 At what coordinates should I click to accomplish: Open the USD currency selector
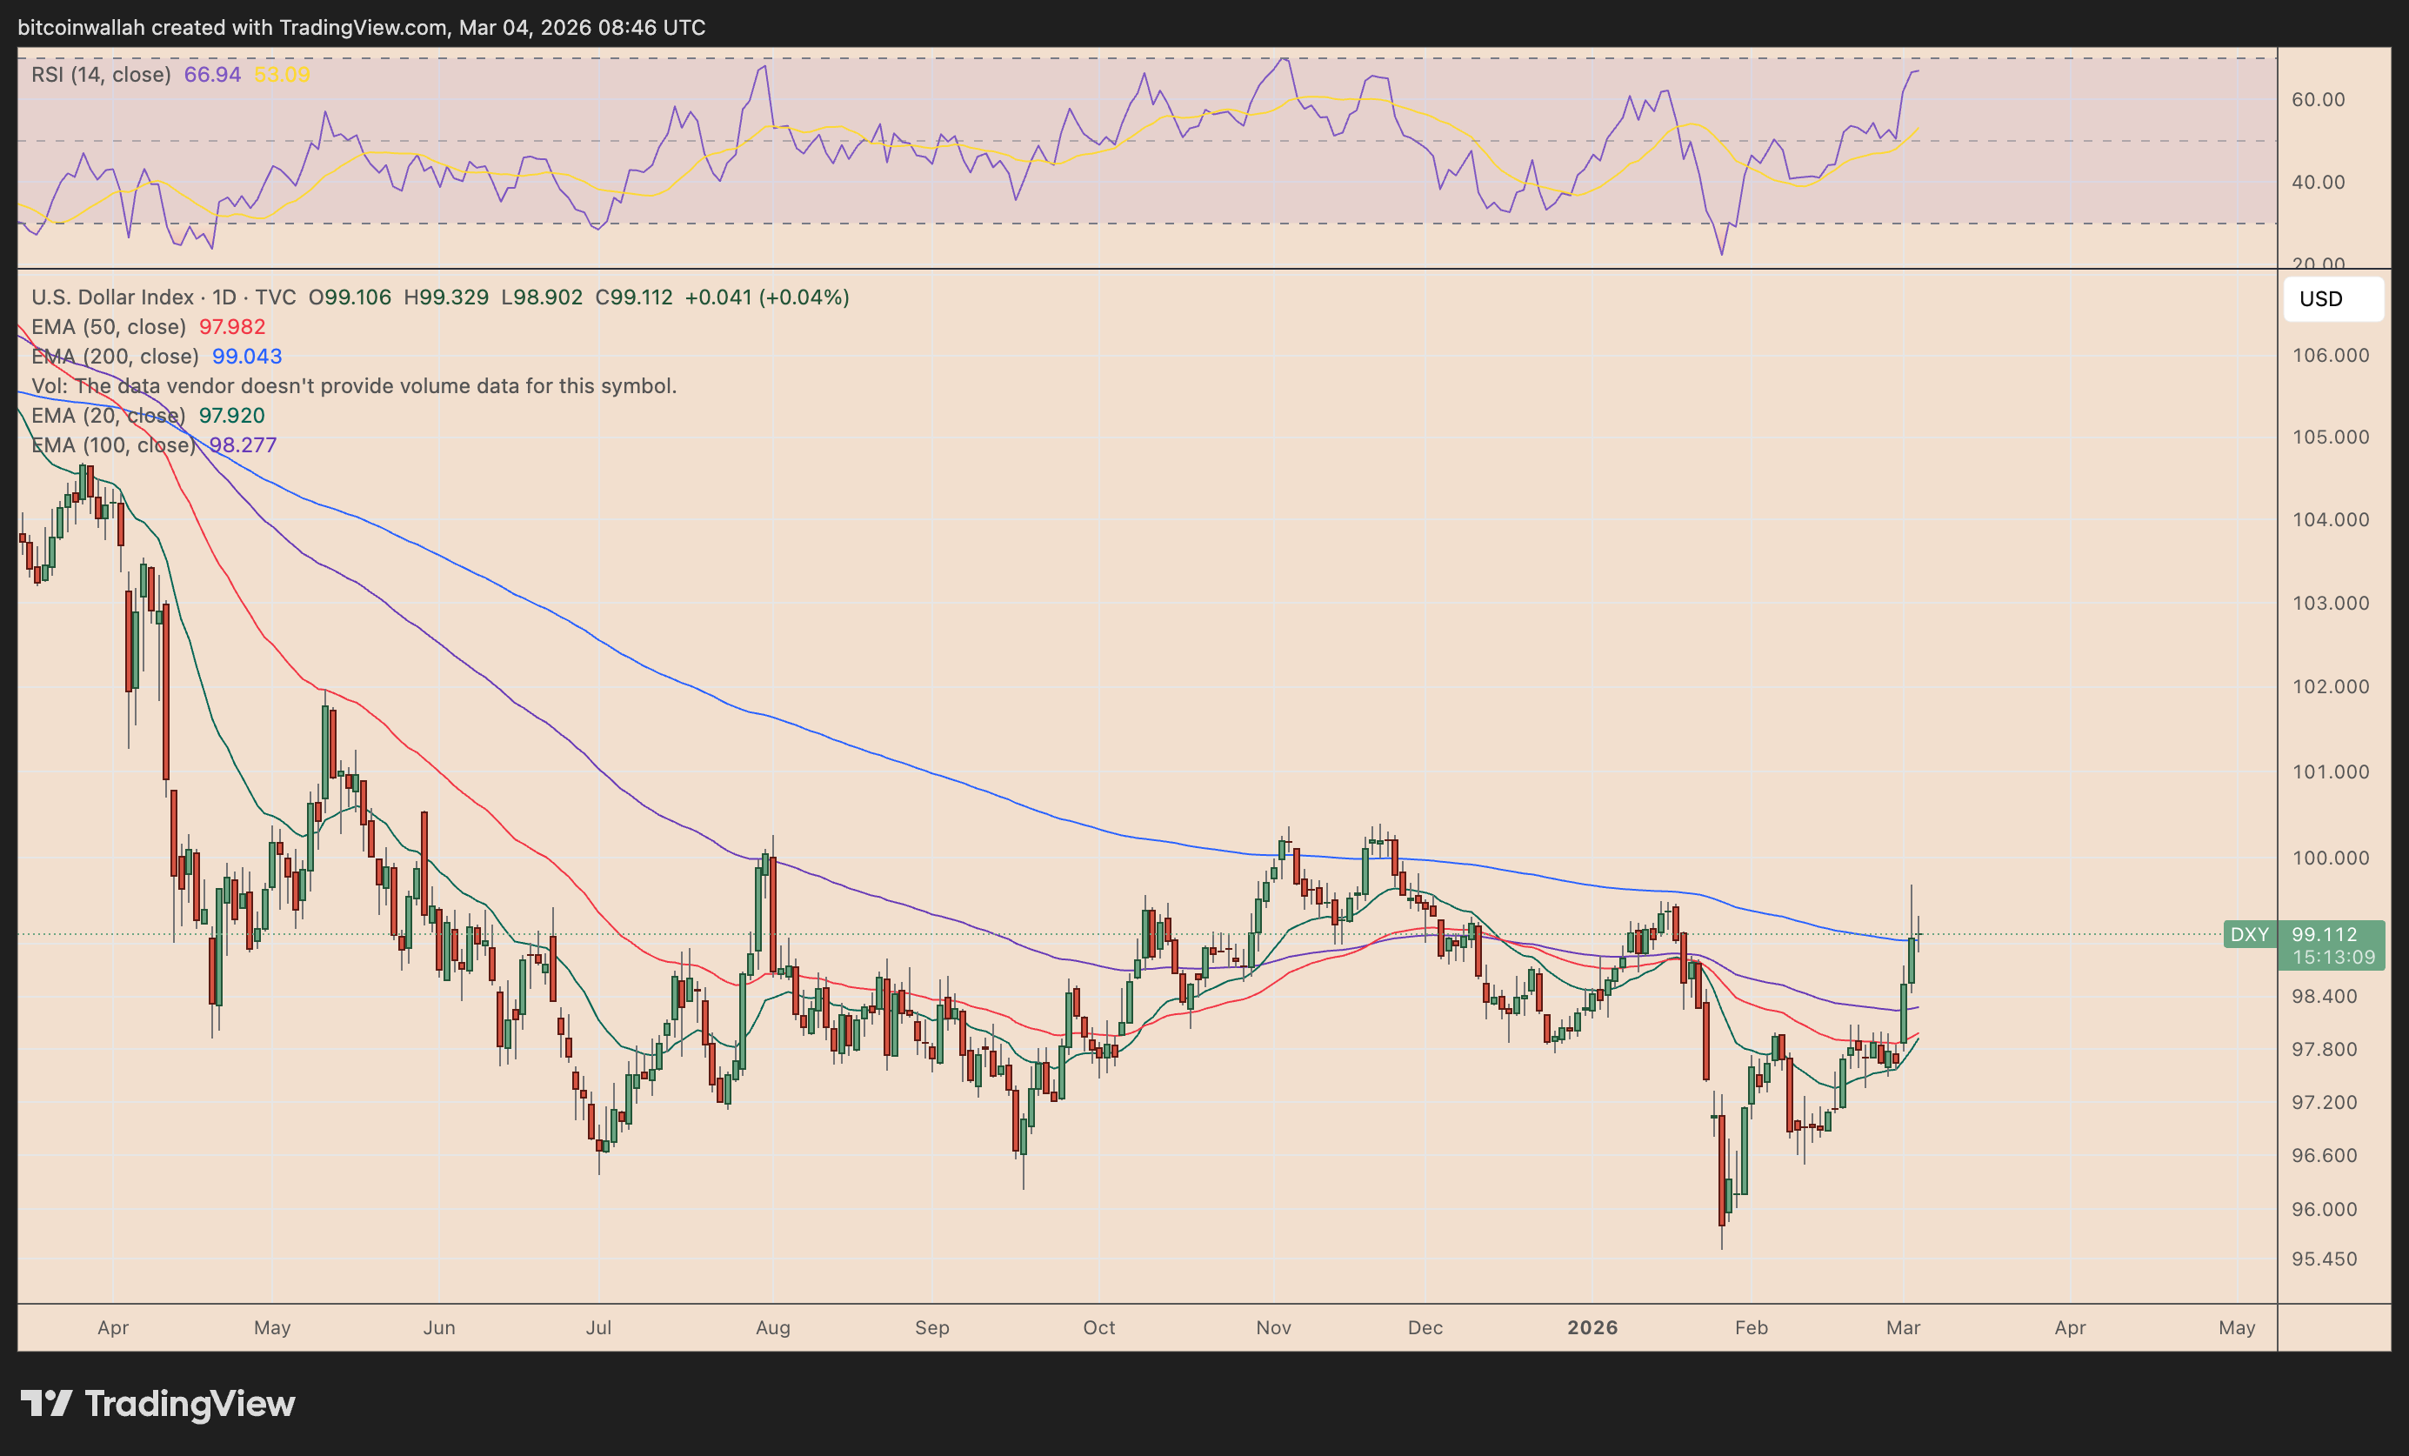[x=2332, y=299]
